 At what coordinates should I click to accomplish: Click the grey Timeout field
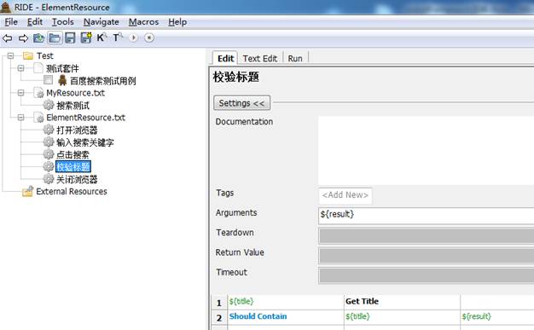[x=426, y=275]
